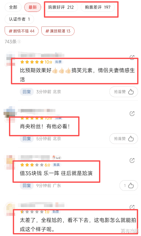The height and width of the screenshot is (236, 141).
Task: Reply to the 3分钟前 Beijing comment
Action: click(27, 92)
